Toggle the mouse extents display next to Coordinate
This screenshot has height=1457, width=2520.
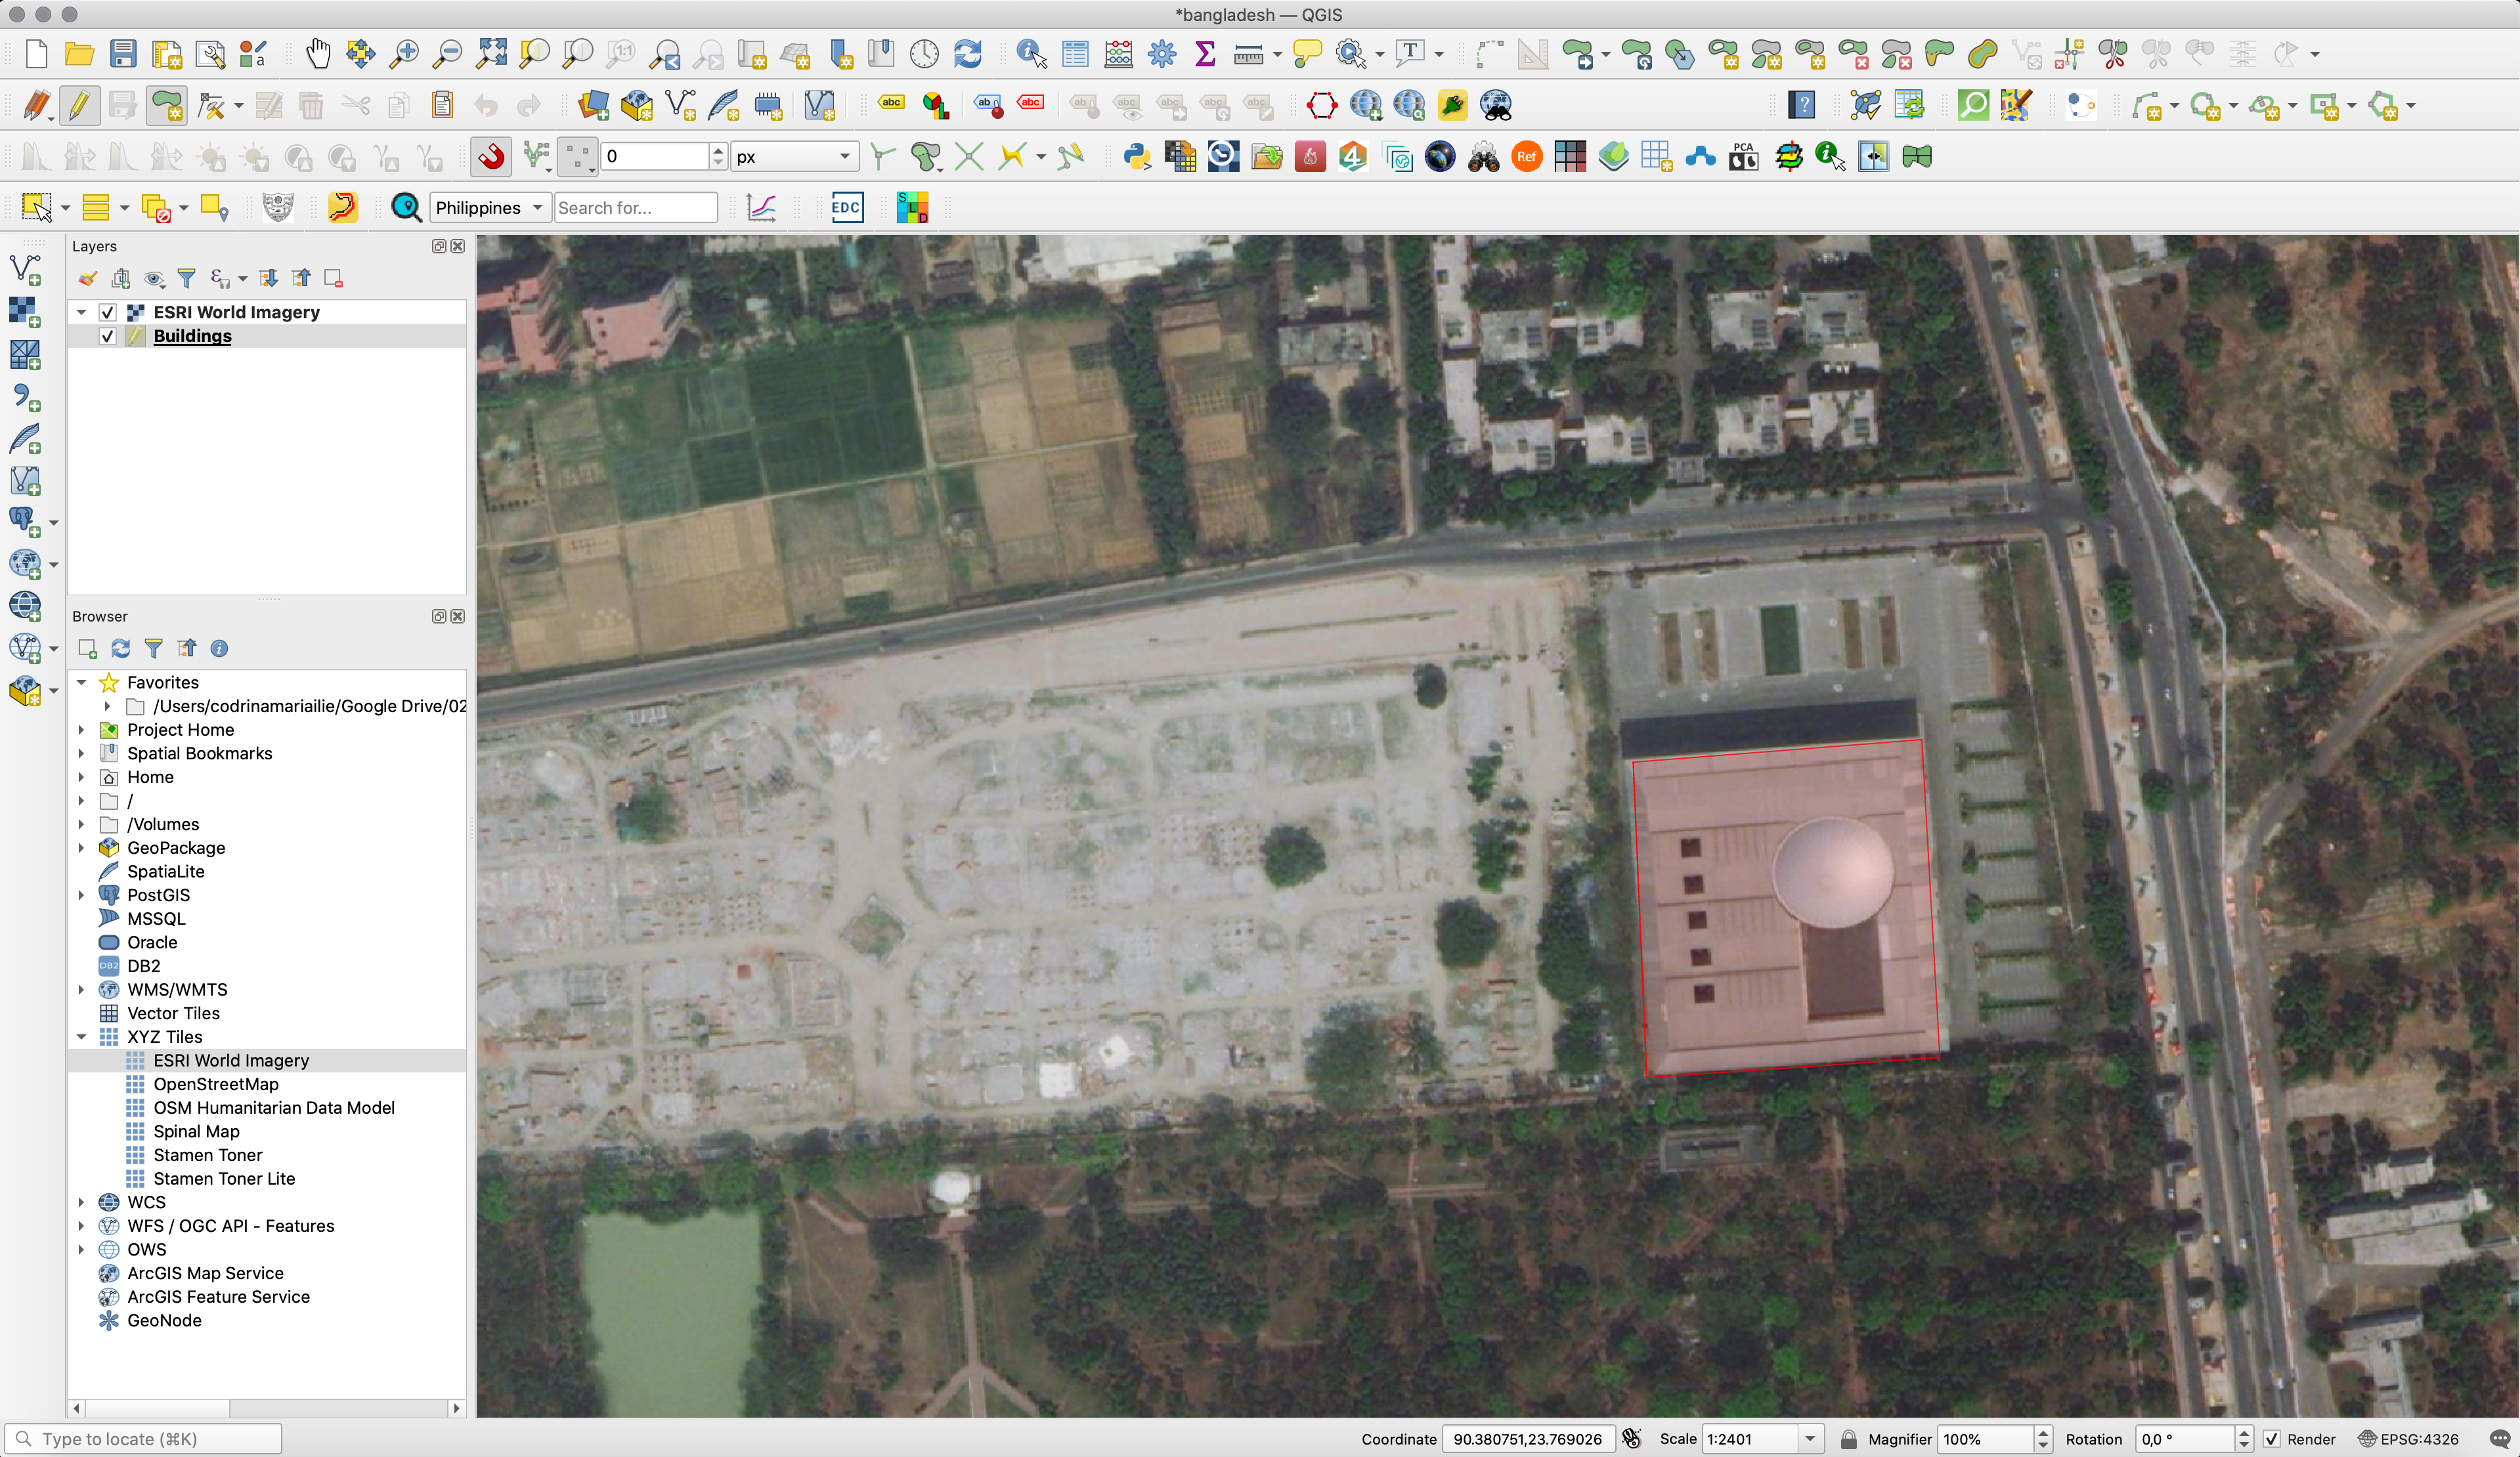click(x=1631, y=1439)
